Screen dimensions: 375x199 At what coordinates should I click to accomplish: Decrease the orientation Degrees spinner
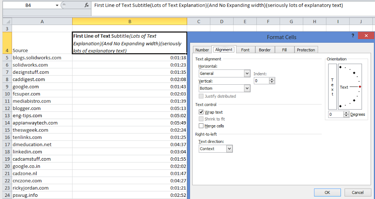point(346,116)
